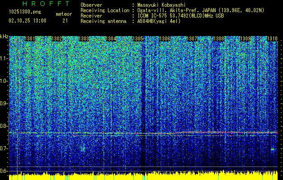Click the kHz axis unit label
Screen dimensions: 283x180
(x=4, y=36)
